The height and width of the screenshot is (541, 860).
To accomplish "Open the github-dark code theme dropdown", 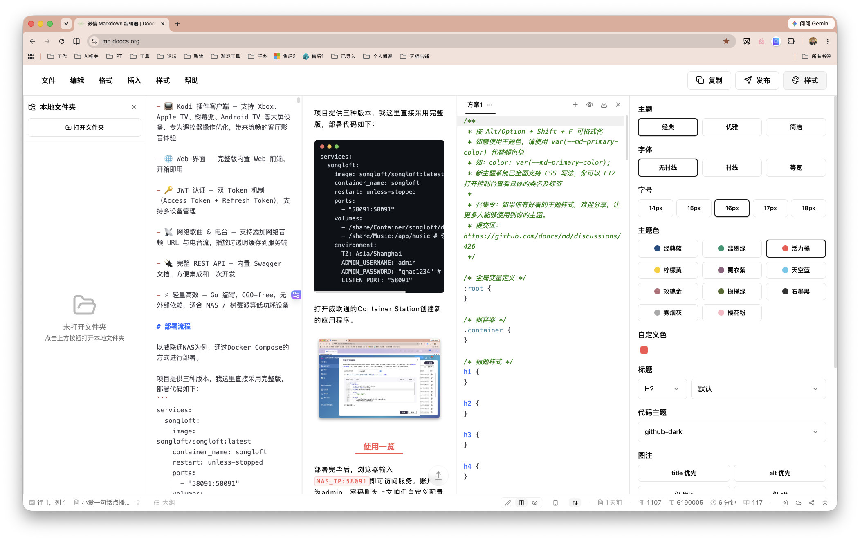I will click(732, 432).
